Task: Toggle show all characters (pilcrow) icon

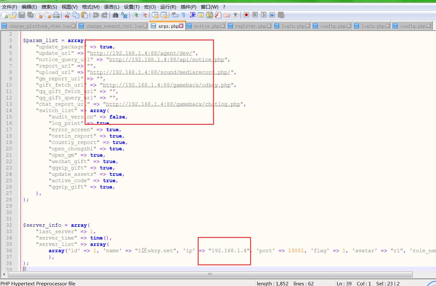Action: pyautogui.click(x=183, y=15)
